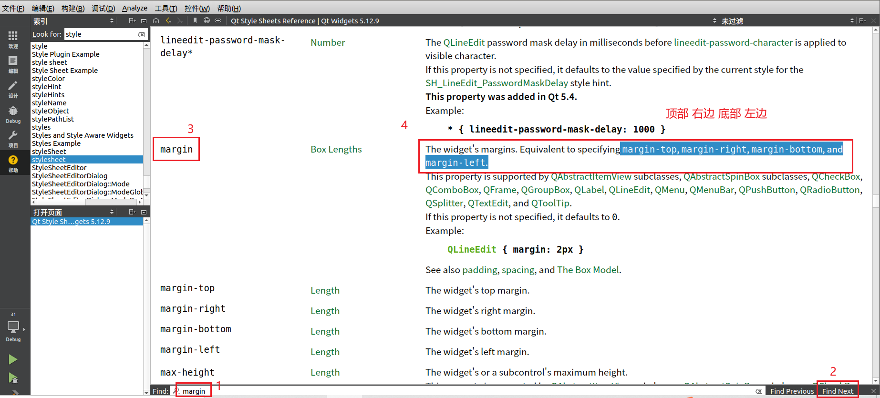Click the index list scroll-down arrow
This screenshot has height=398, width=880.
146,195
